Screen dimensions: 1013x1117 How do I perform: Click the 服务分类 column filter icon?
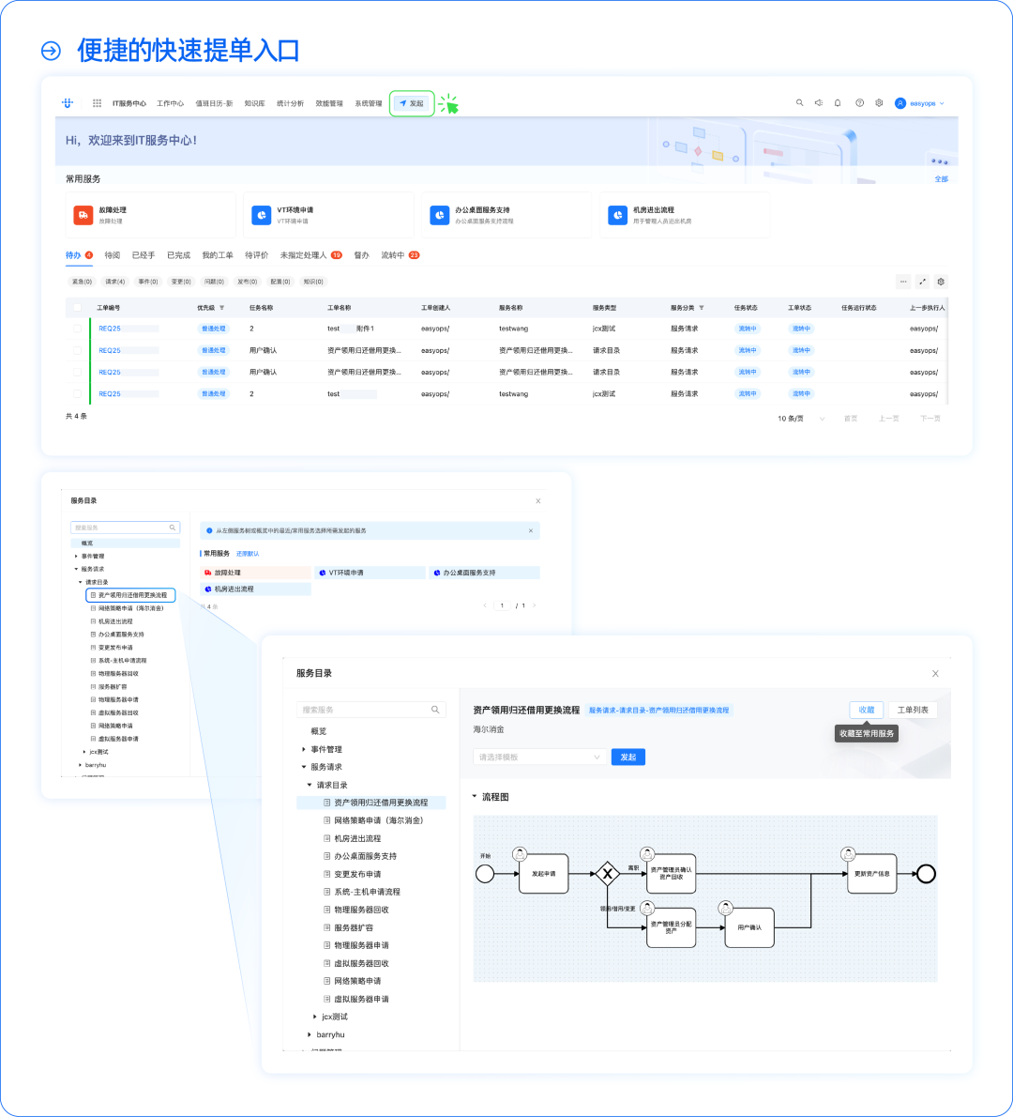pyautogui.click(x=702, y=308)
